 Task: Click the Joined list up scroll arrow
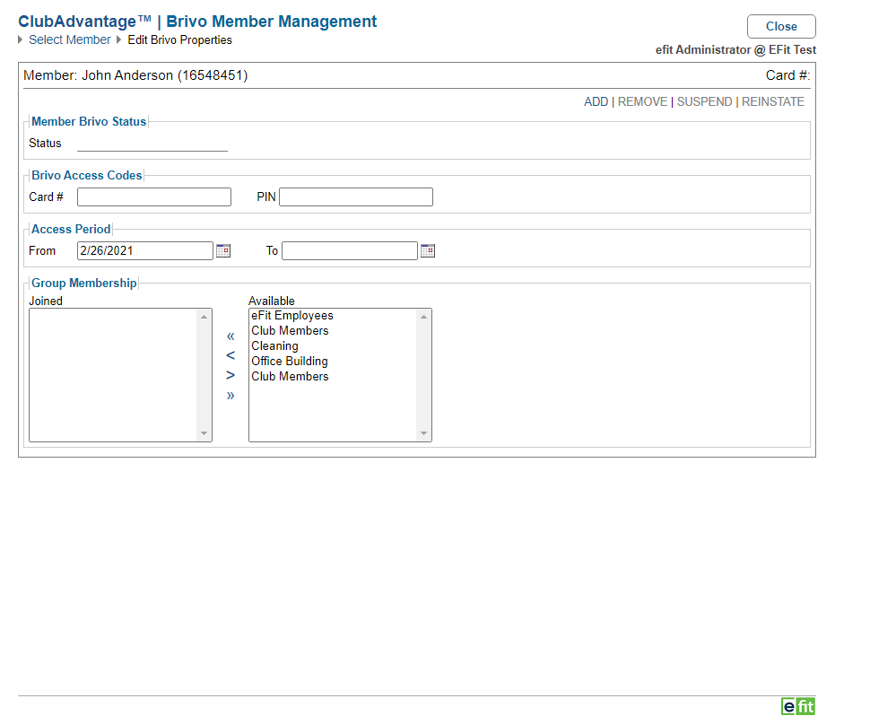point(204,317)
